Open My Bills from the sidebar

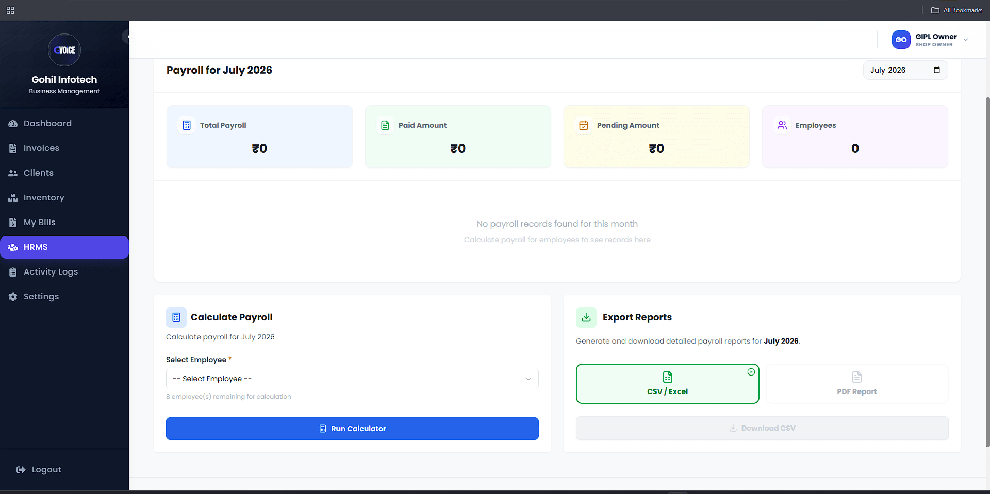point(64,223)
